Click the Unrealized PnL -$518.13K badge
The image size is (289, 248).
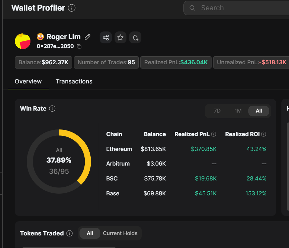[251, 62]
